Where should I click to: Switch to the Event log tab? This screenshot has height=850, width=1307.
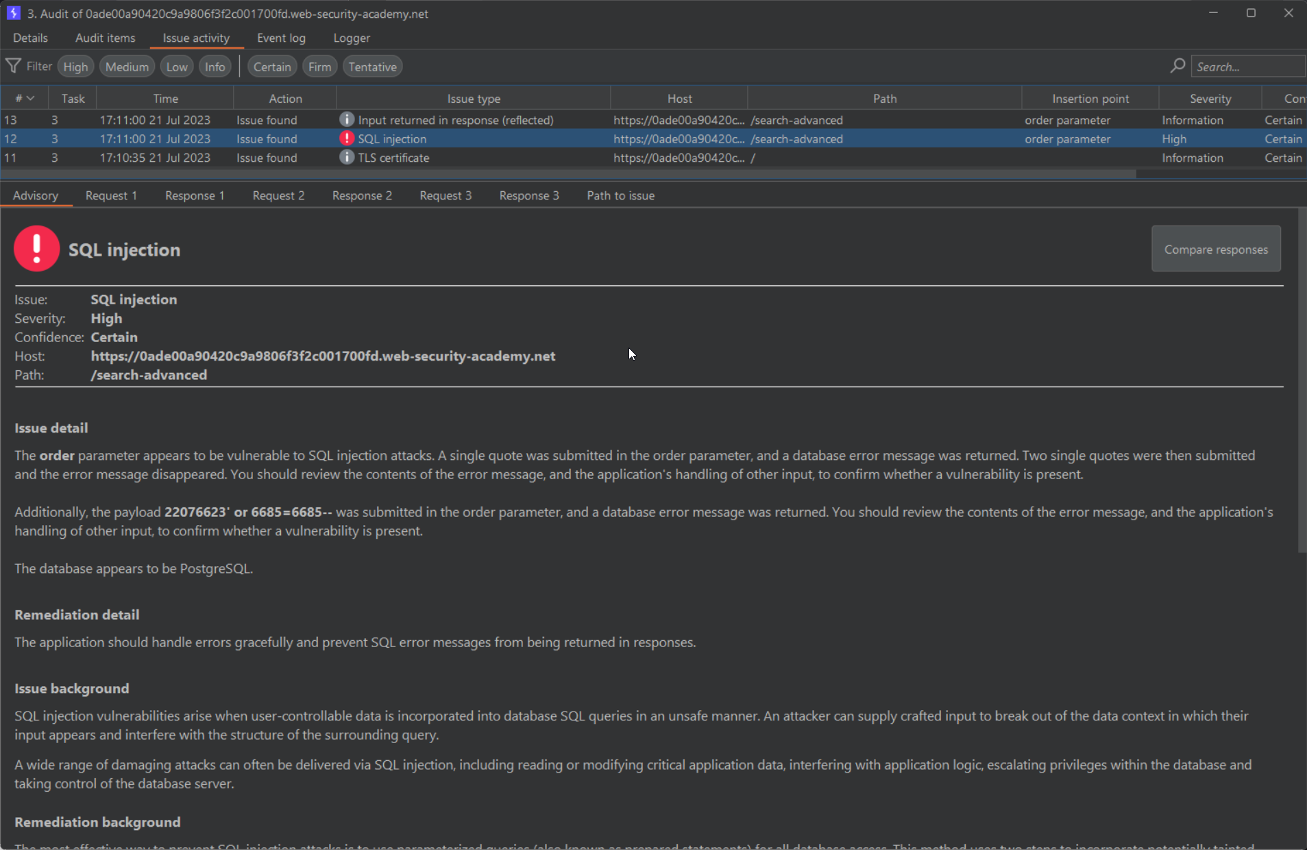[x=281, y=38]
